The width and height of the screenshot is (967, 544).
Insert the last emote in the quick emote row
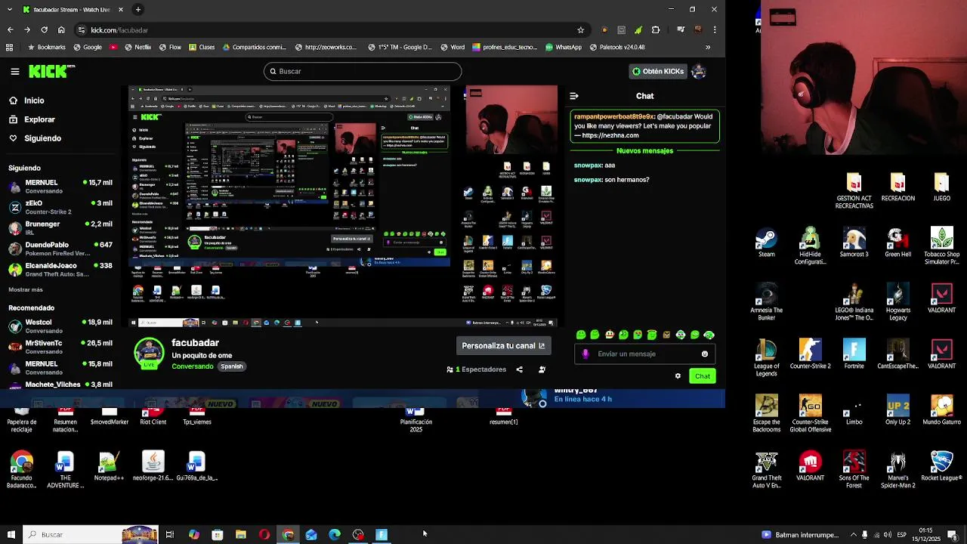click(x=709, y=335)
